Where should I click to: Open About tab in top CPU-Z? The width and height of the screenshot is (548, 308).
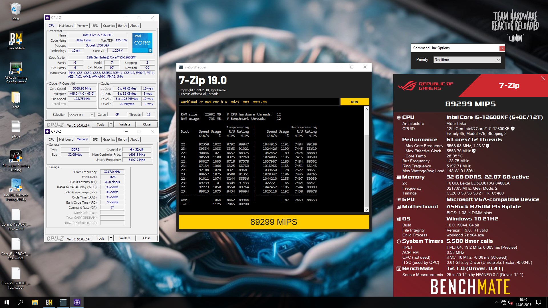tap(134, 26)
